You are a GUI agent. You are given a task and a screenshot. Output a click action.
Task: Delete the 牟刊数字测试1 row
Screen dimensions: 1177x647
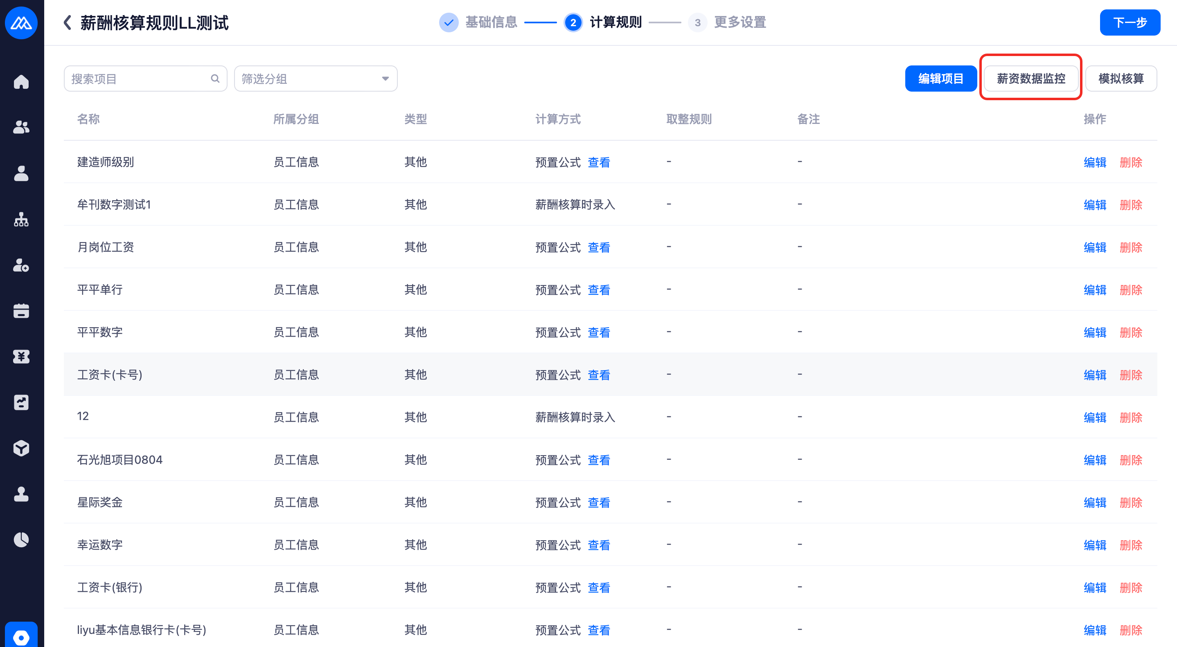(x=1131, y=204)
